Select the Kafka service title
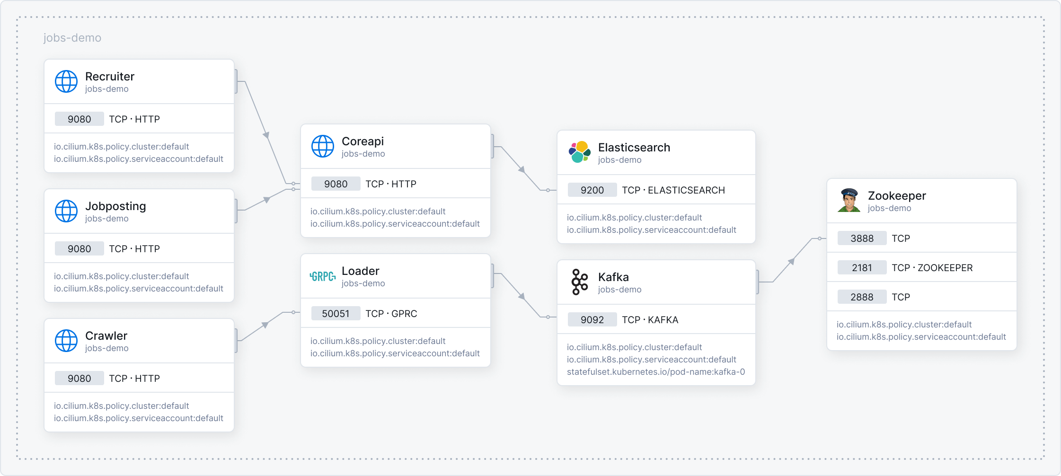Screen dimensions: 1061x476 [613, 277]
